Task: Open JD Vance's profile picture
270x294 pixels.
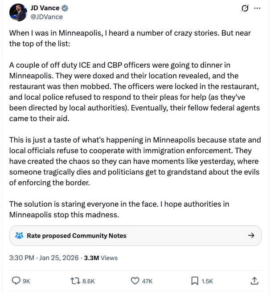Action: pyautogui.click(x=18, y=12)
